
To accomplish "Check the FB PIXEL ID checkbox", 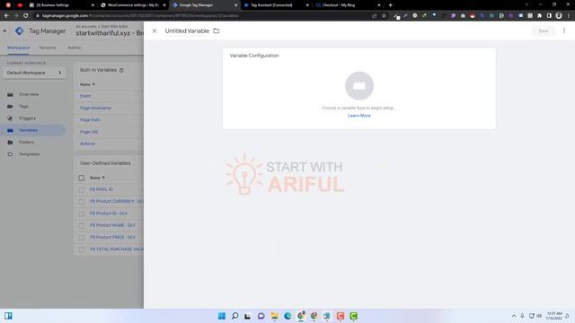I will (x=82, y=189).
